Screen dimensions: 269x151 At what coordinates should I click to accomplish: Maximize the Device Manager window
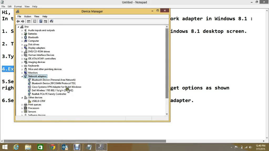click(x=158, y=10)
